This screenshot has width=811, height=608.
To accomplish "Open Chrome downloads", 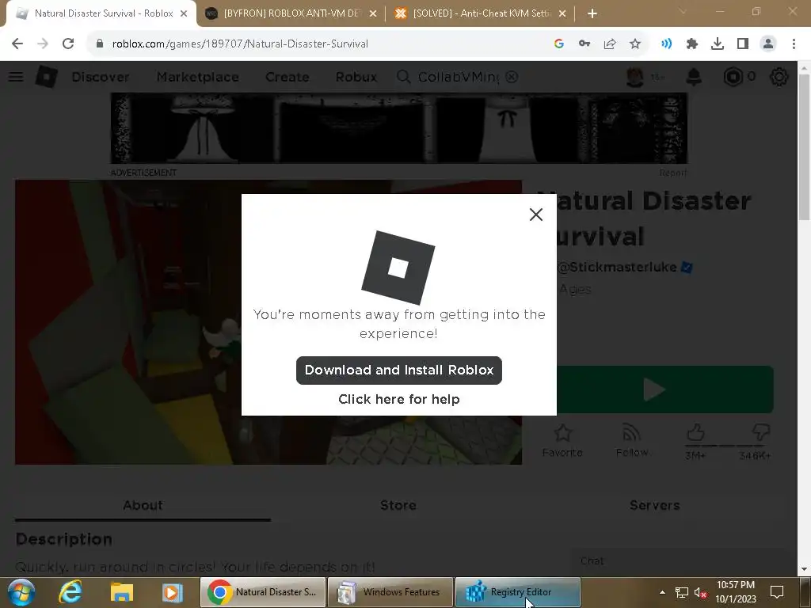I will pos(718,44).
